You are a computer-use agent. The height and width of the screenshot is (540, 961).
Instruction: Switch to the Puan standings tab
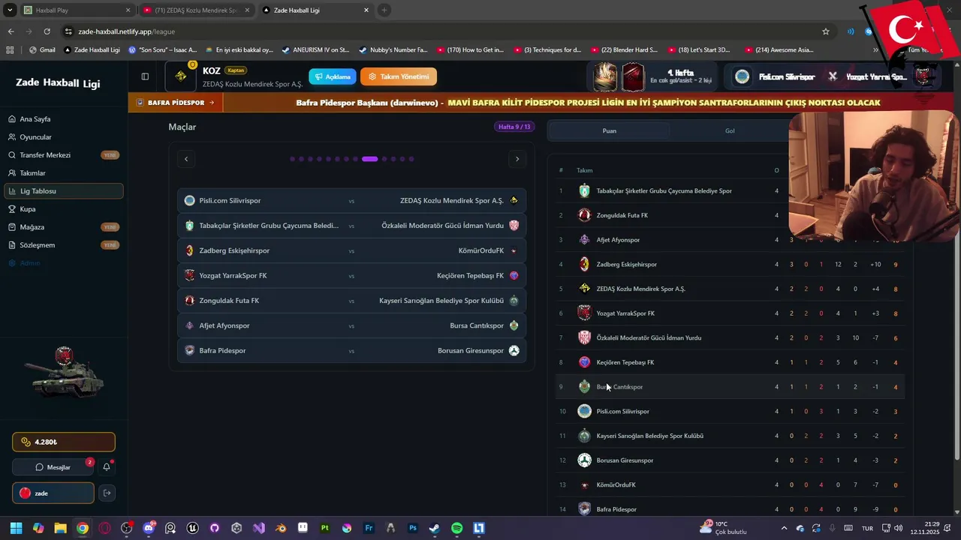(610, 130)
